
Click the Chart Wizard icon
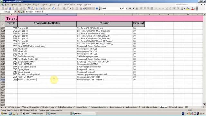pyautogui.click(x=81, y=8)
